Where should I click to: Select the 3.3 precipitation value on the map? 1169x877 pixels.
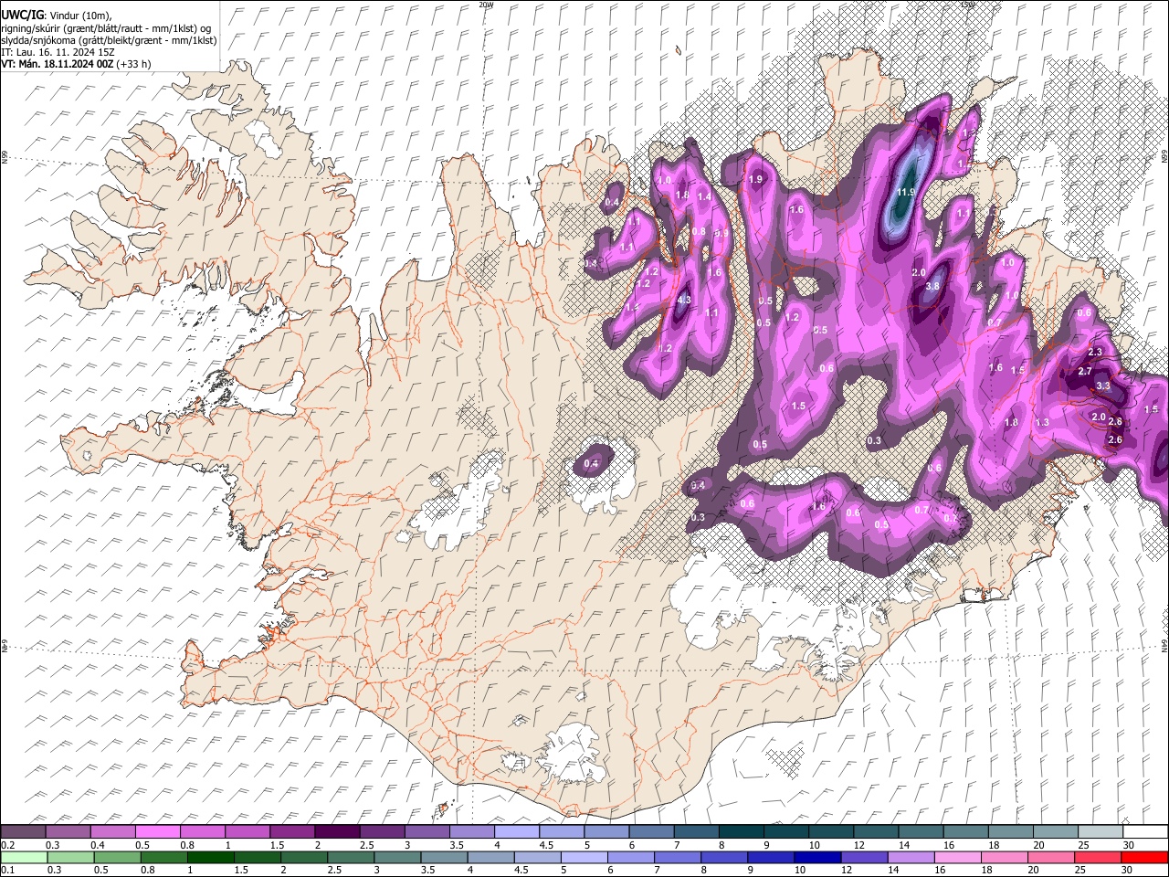pyautogui.click(x=1103, y=386)
